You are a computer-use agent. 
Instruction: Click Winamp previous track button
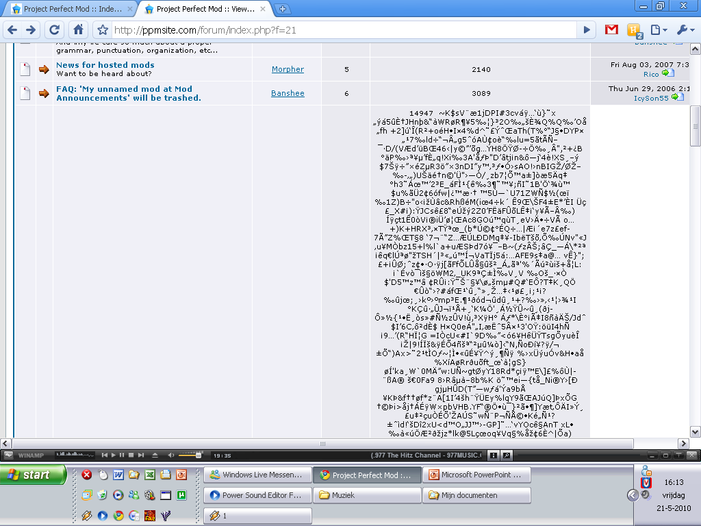coord(105,455)
